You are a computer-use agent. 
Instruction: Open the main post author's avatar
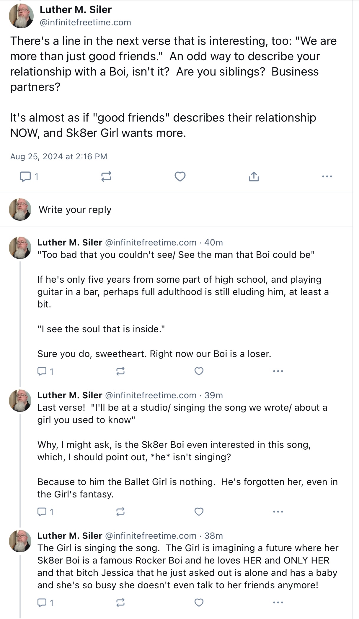[21, 16]
